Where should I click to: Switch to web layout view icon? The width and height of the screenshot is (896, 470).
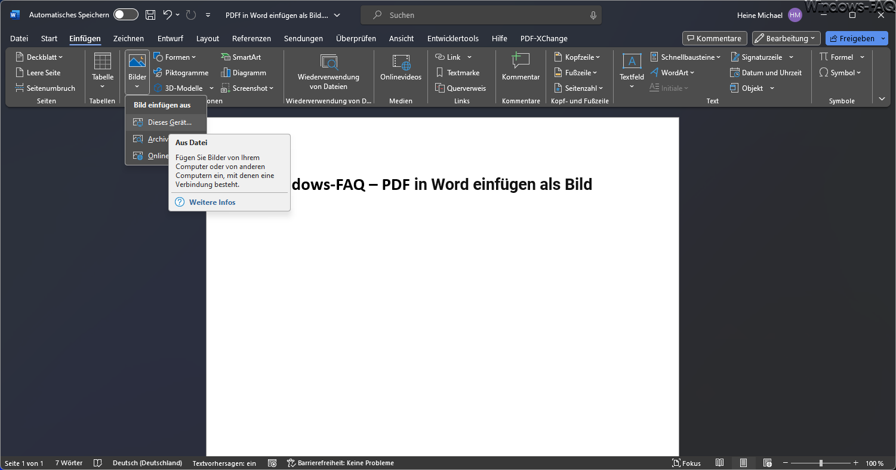tap(767, 463)
